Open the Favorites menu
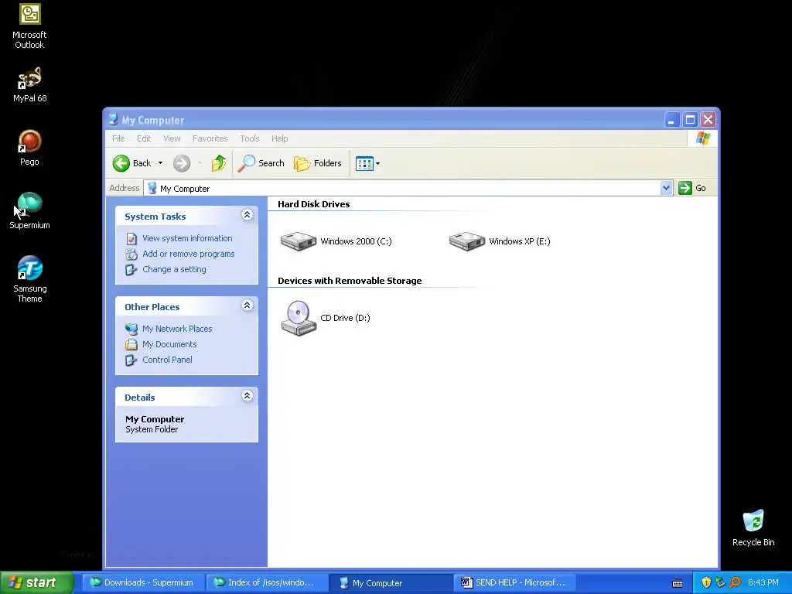Image resolution: width=792 pixels, height=594 pixels. coord(210,138)
